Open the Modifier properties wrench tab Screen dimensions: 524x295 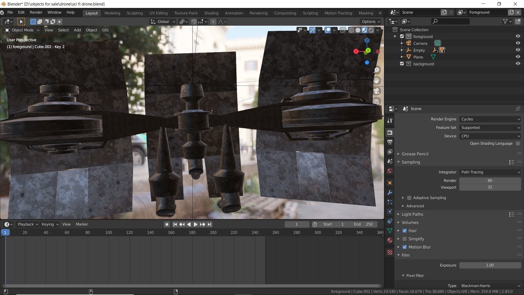[x=390, y=193]
